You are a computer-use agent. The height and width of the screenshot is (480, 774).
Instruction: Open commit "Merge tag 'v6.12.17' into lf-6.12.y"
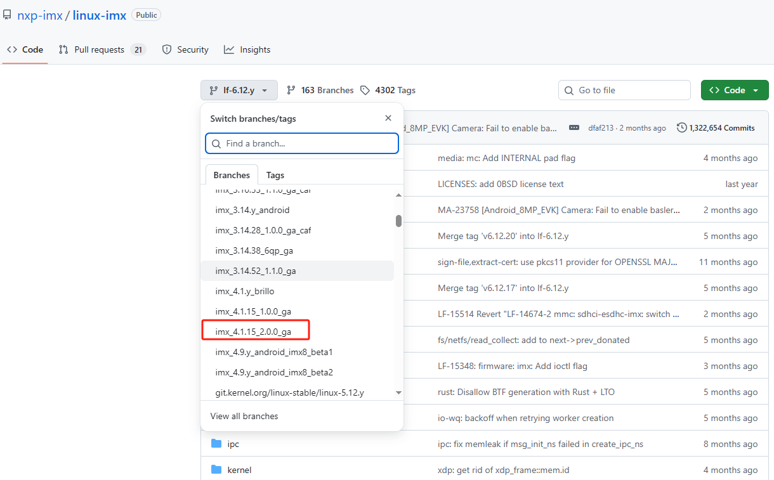[503, 288]
